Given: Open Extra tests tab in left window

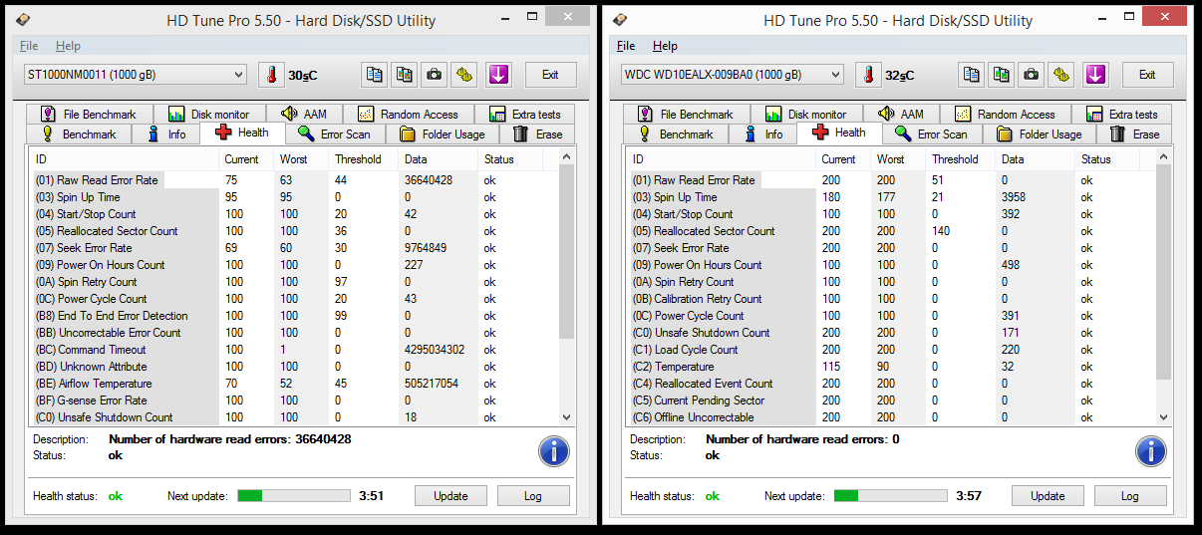Looking at the screenshot, I should pyautogui.click(x=525, y=115).
